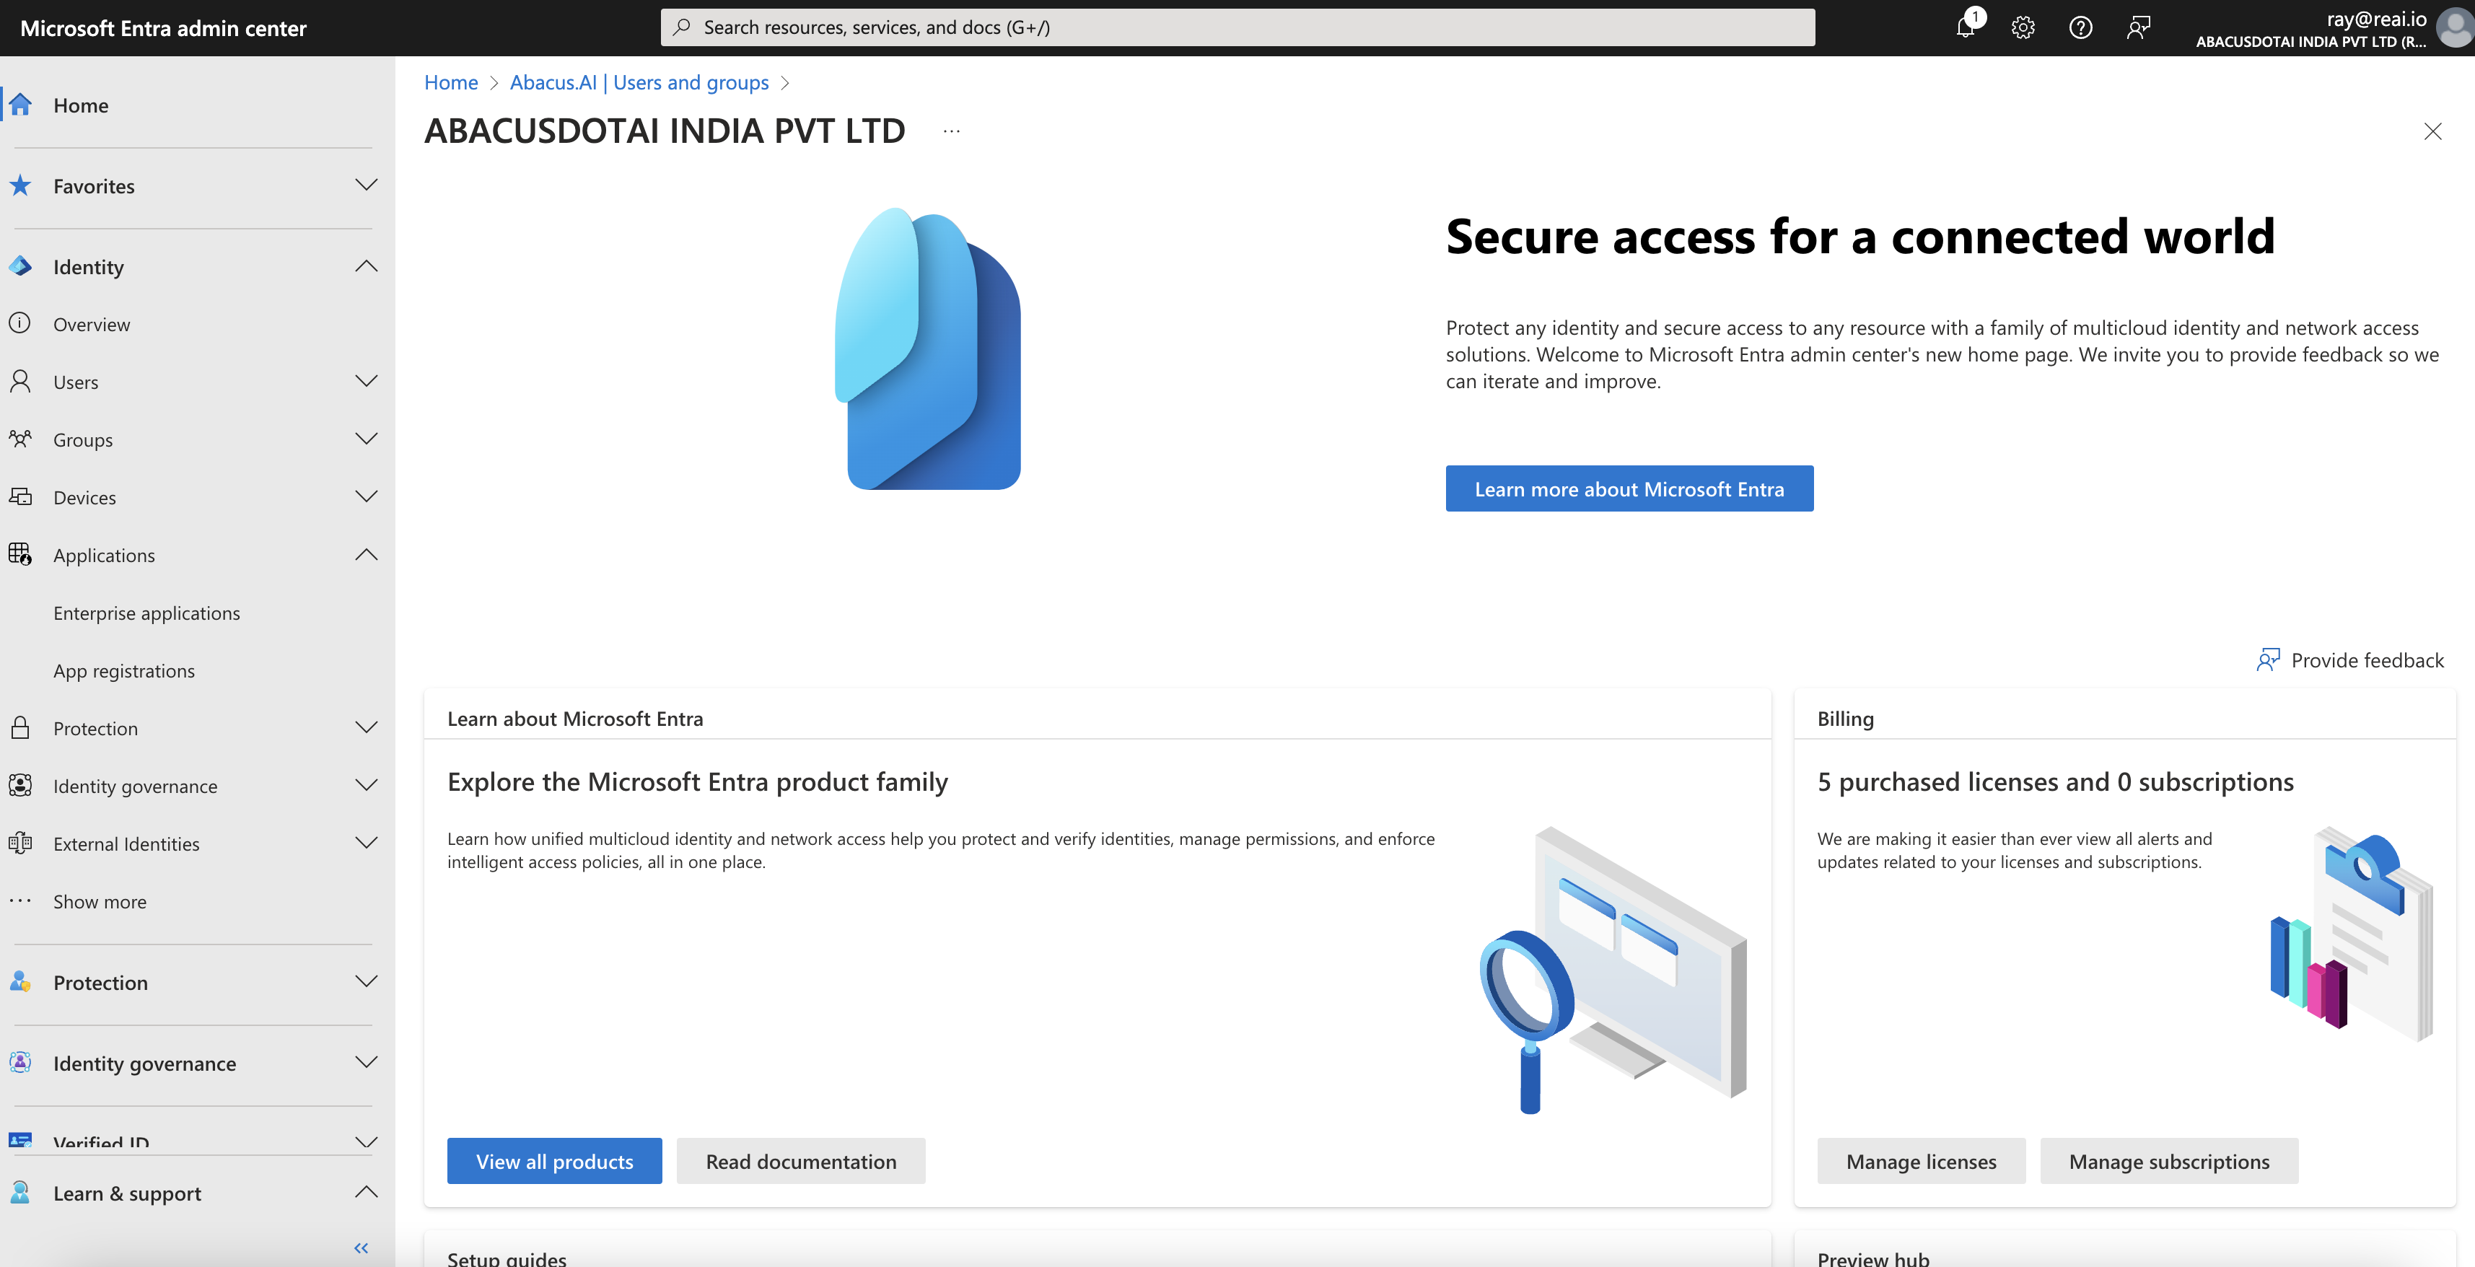Click the search resources input field
Image resolution: width=2475 pixels, height=1267 pixels.
tap(1237, 27)
